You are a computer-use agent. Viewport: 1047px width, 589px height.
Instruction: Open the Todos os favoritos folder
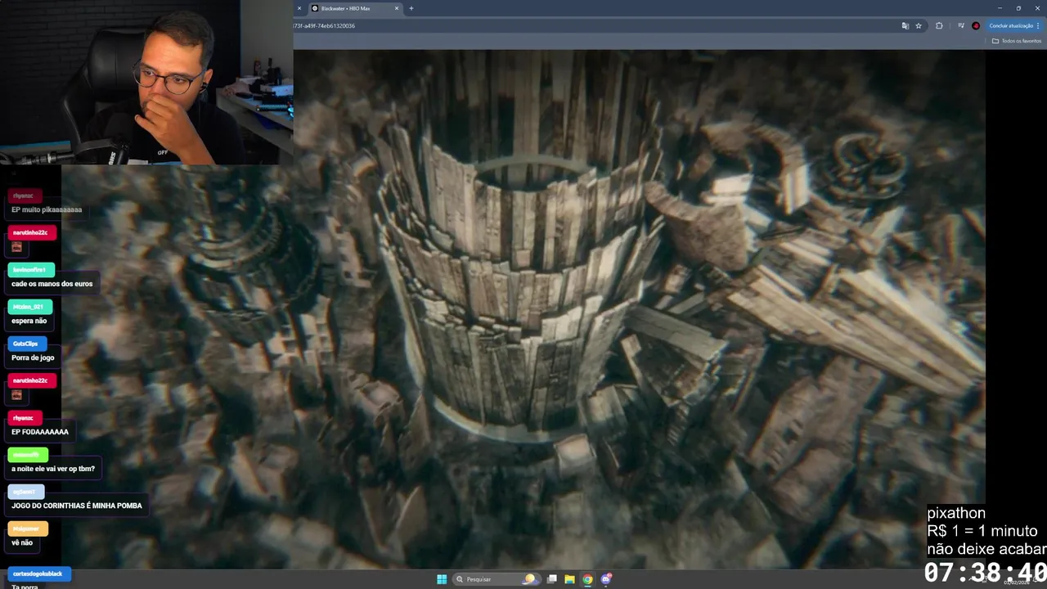click(x=1017, y=41)
